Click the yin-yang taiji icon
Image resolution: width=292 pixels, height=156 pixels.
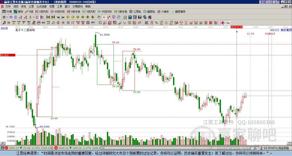coord(223,23)
